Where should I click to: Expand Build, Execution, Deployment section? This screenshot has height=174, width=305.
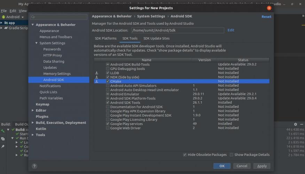tap(32, 122)
